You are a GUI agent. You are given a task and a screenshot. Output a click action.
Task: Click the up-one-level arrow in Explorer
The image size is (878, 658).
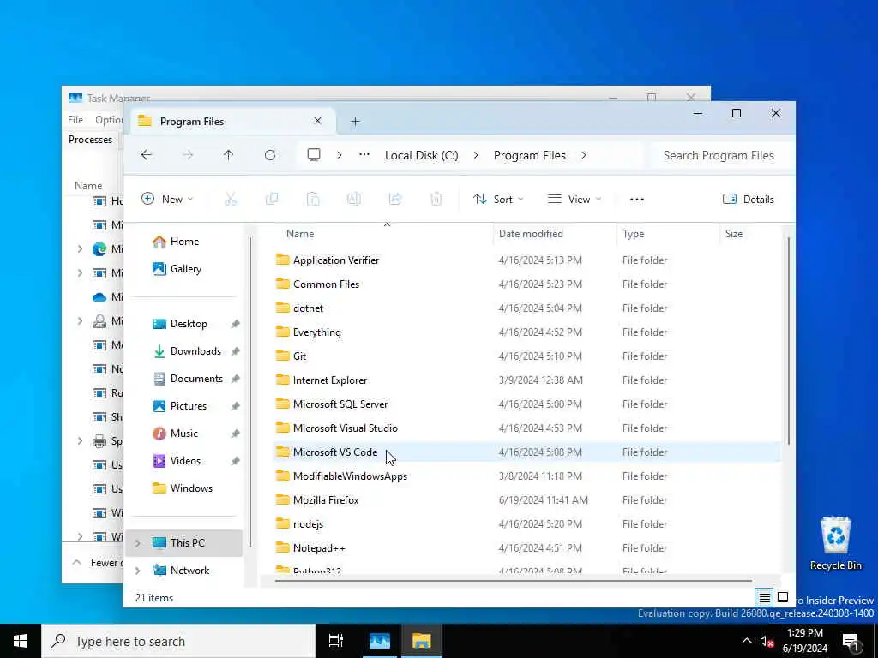click(228, 155)
